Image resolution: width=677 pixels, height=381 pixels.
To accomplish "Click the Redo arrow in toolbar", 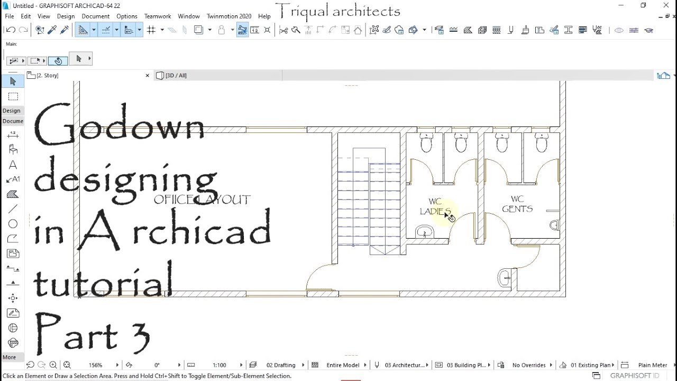I will [x=23, y=30].
